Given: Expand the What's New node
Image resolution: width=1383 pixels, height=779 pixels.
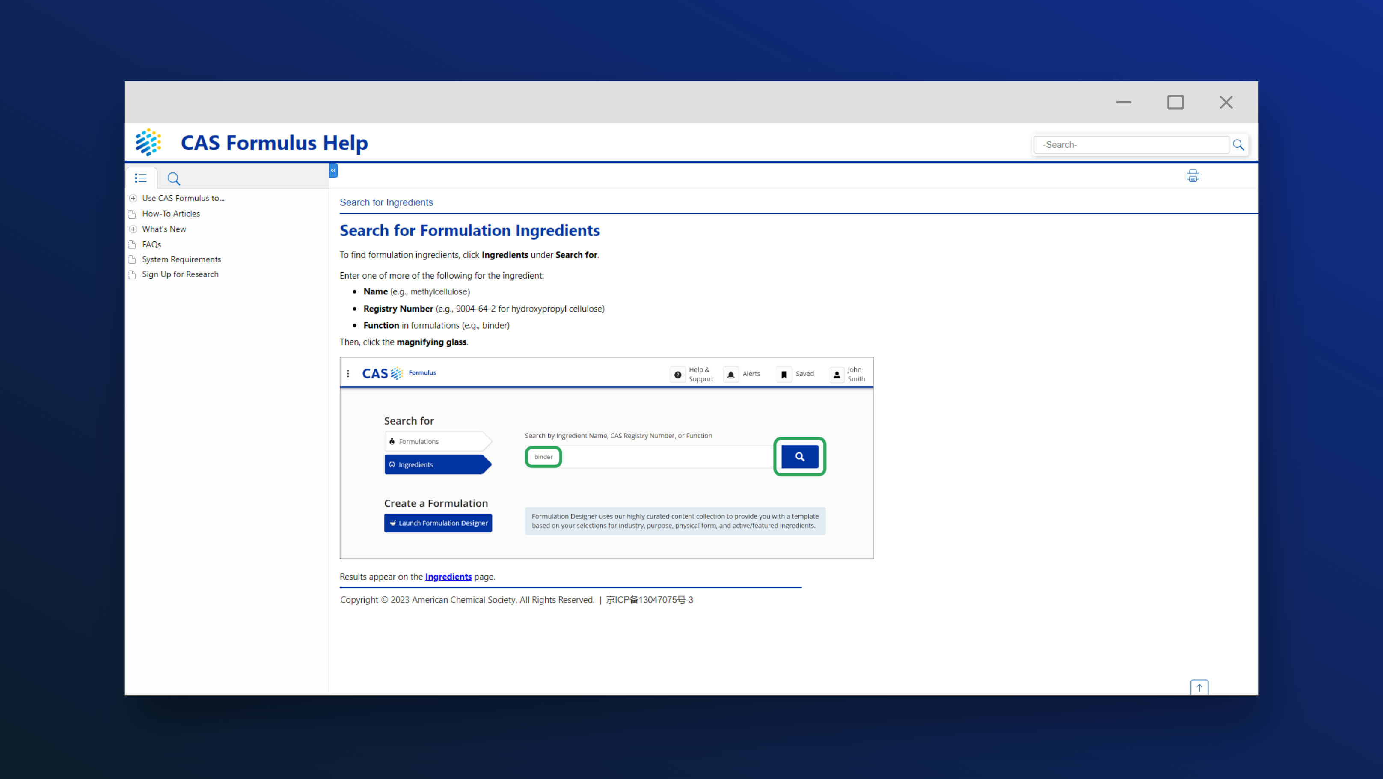Looking at the screenshot, I should [x=133, y=229].
